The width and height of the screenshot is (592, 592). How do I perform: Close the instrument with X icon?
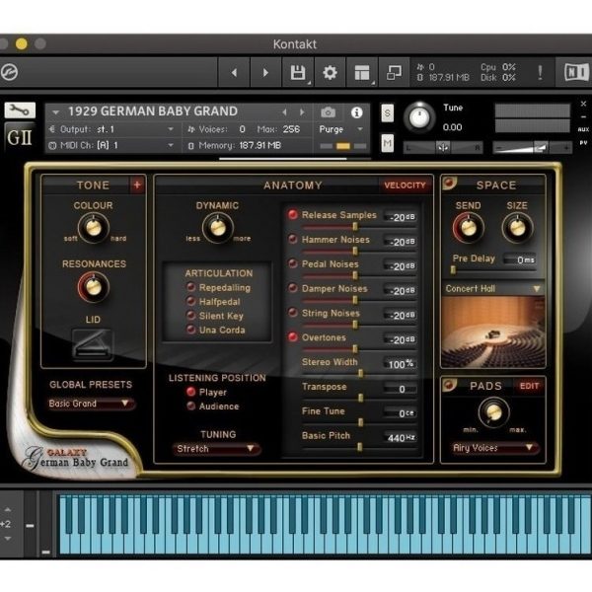tap(583, 103)
